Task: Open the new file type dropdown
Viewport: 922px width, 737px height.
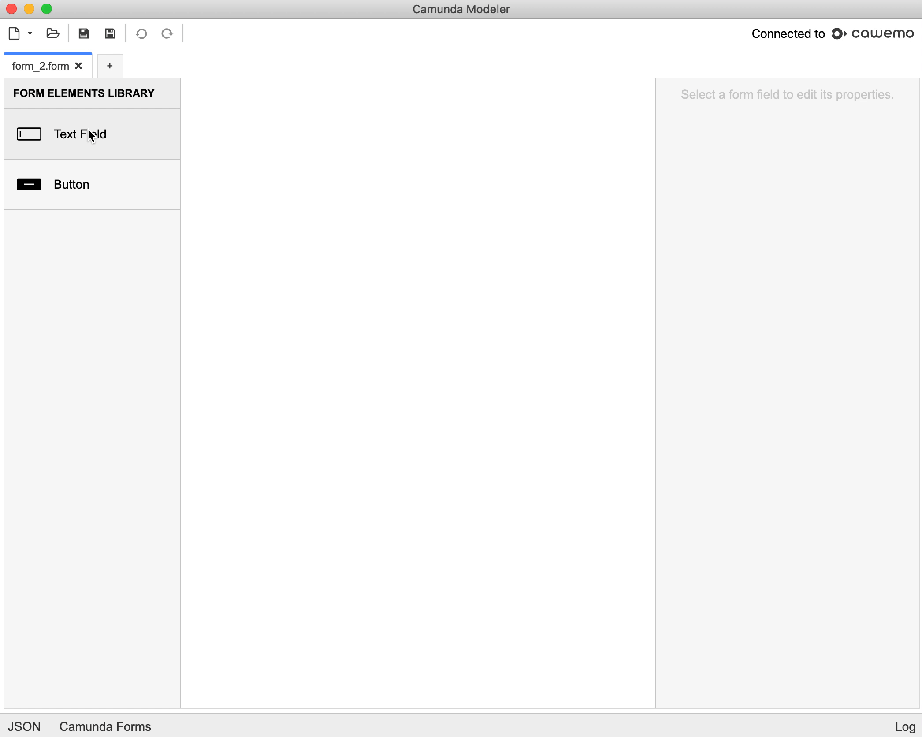Action: [30, 33]
